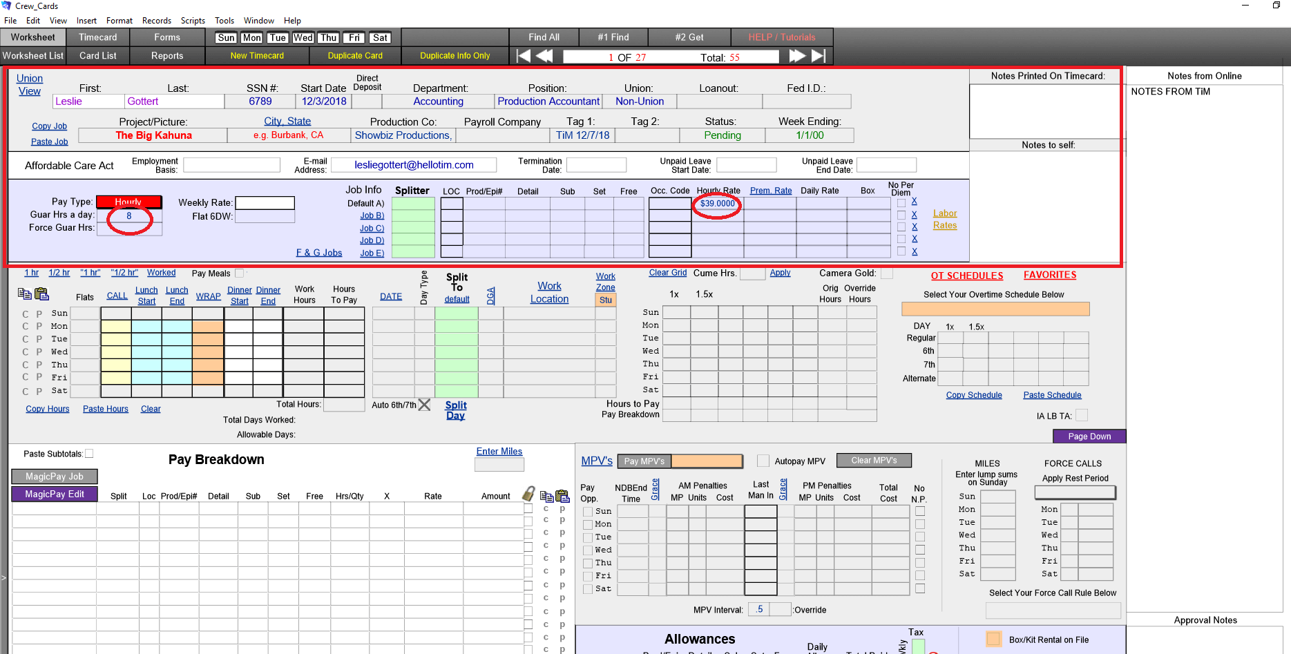The image size is (1291, 654).
Task: Click the Duplicate Card button
Action: pyautogui.click(x=355, y=56)
